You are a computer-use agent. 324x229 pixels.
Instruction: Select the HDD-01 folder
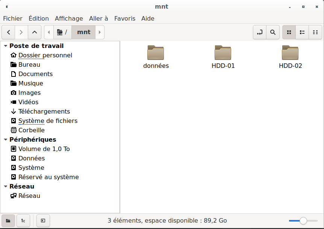click(x=223, y=52)
